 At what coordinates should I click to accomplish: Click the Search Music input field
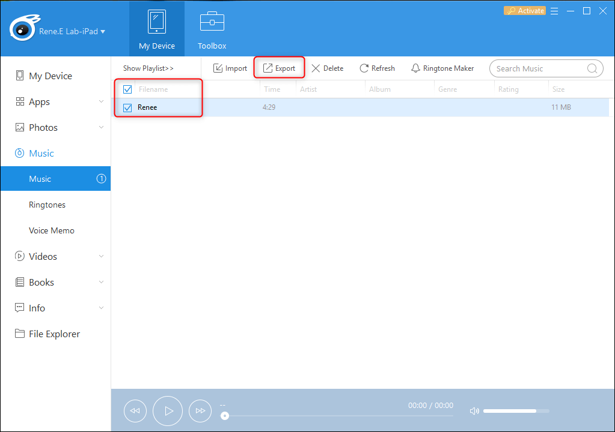pos(538,68)
